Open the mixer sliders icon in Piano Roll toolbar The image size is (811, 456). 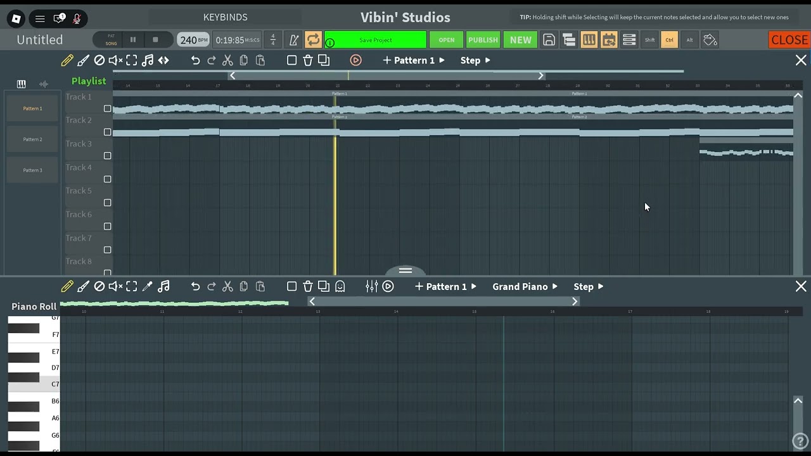[x=372, y=286]
